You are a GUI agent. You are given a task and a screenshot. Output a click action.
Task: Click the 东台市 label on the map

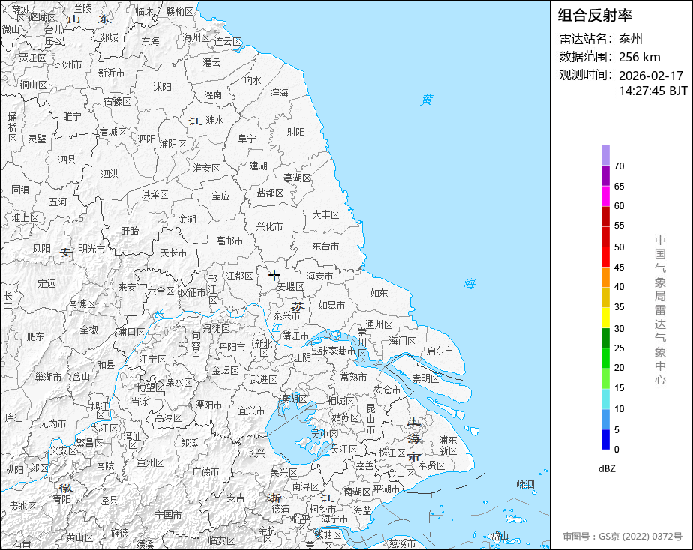click(325, 246)
